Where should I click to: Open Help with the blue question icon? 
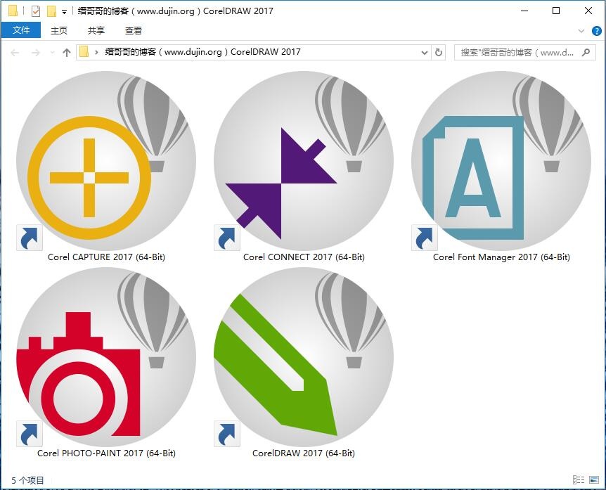point(596,31)
